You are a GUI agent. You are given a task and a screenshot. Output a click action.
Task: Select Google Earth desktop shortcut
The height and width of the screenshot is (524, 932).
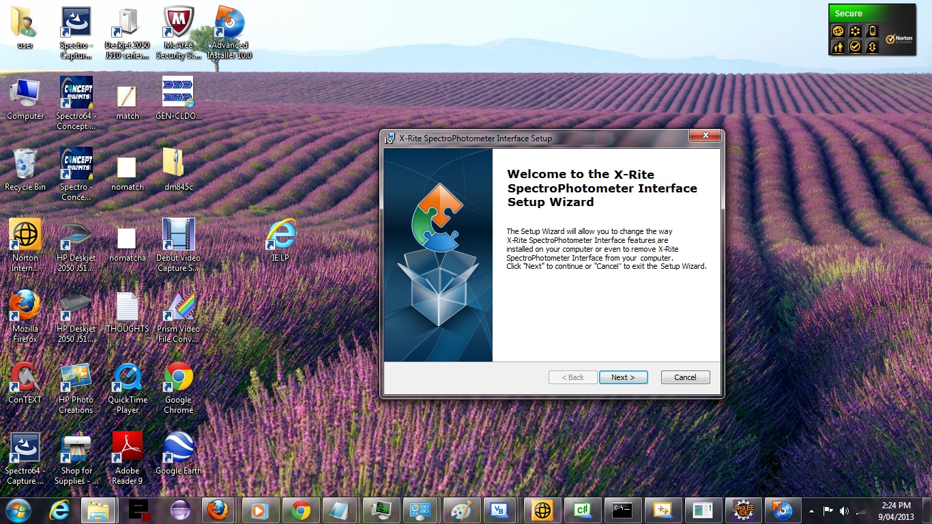(178, 452)
